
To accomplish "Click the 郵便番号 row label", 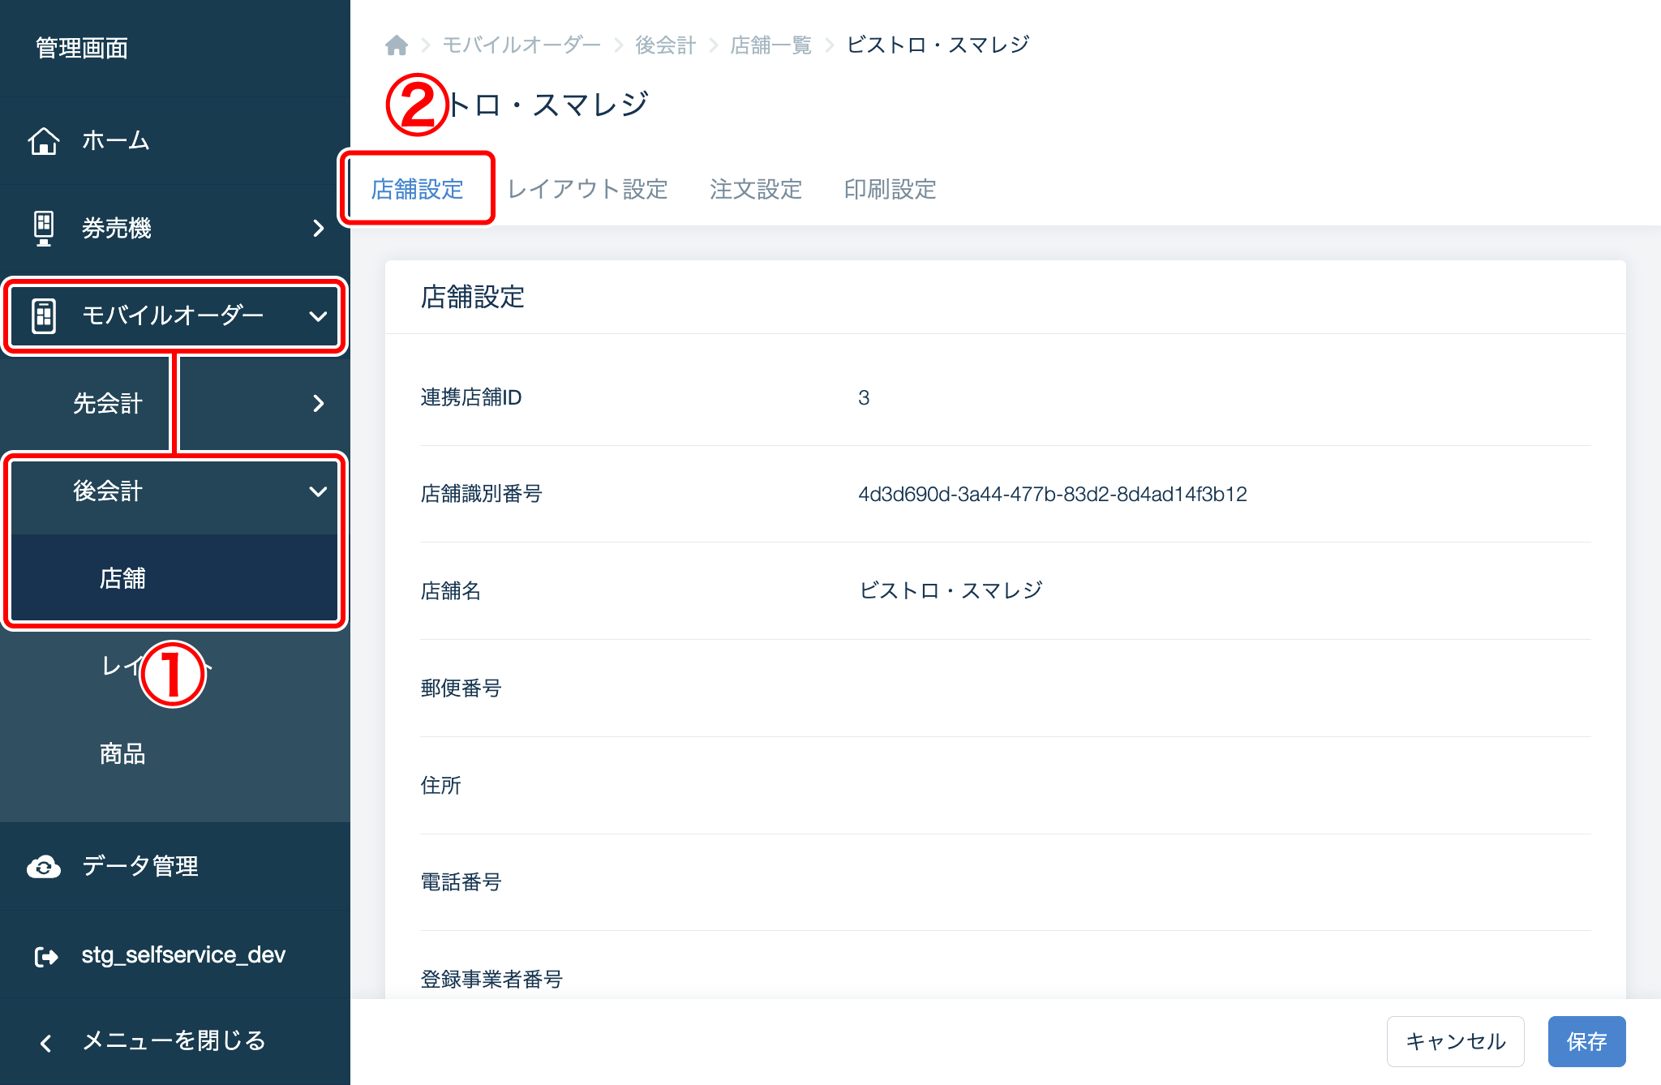I will [x=461, y=688].
